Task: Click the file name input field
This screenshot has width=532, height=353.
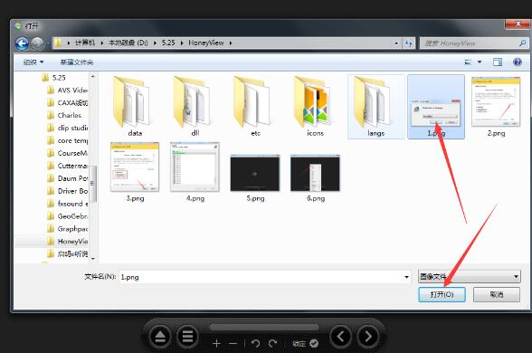Action: tap(265, 277)
